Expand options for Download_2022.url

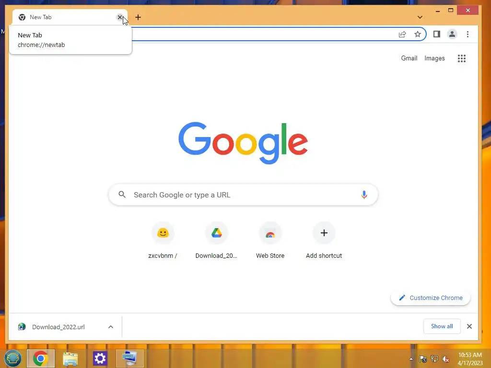[111, 327]
